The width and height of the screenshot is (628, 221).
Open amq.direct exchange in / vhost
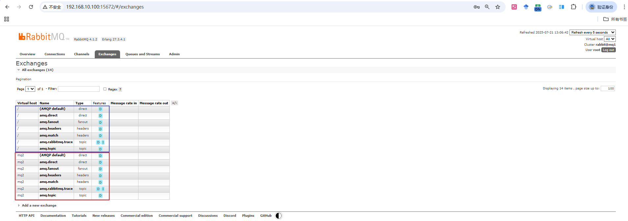point(49,115)
